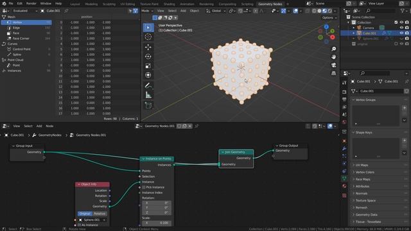
Task: Open the viewport Object menu
Action: [194, 11]
